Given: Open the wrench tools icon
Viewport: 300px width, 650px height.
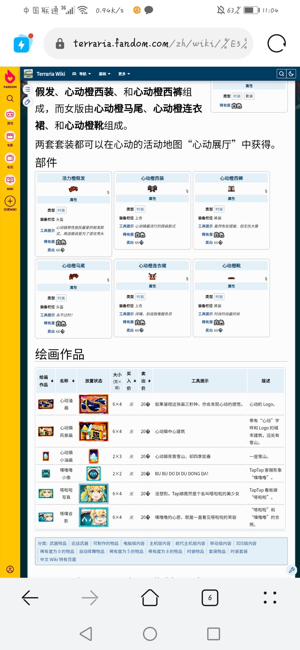Looking at the screenshot, I should (292, 570).
